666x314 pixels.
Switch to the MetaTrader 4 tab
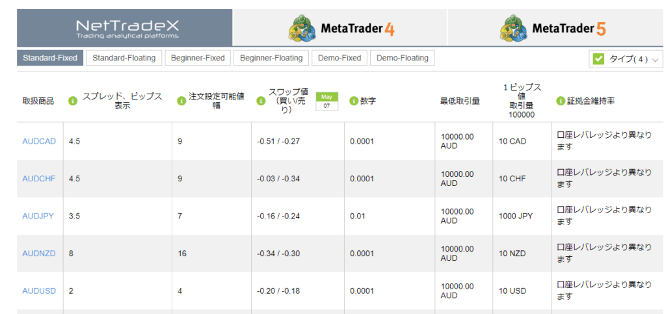click(340, 28)
